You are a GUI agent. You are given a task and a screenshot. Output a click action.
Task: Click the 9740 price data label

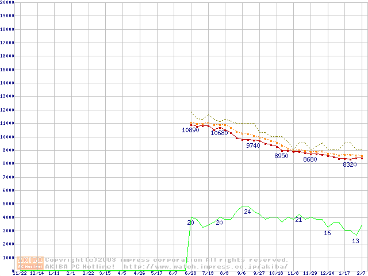click(253, 146)
